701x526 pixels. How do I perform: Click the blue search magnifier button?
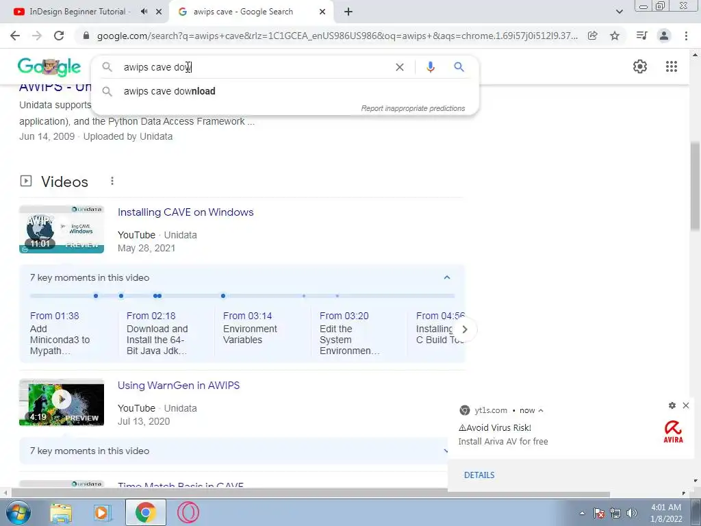pos(459,67)
